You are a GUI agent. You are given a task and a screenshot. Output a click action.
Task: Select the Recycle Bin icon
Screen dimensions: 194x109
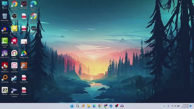tap(5, 17)
